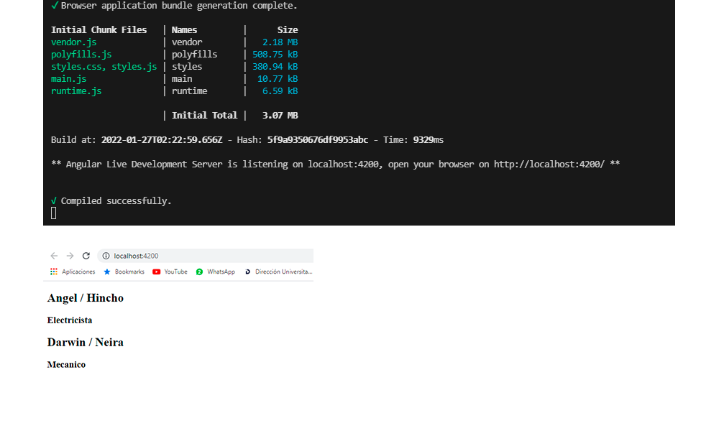Click runtime.js in terminal output
The width and height of the screenshot is (719, 431).
[x=76, y=91]
